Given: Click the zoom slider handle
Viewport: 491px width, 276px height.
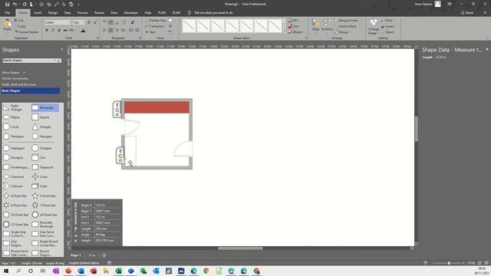Looking at the screenshot, I should (449, 263).
